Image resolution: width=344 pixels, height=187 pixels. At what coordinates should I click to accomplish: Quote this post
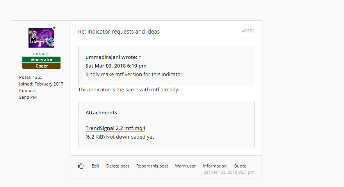click(x=240, y=166)
